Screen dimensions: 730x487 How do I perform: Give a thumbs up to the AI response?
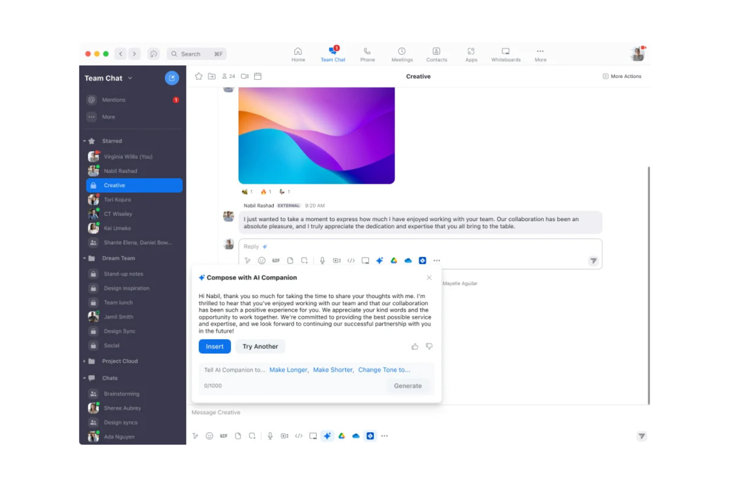click(415, 346)
